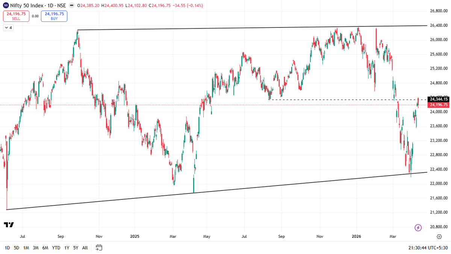Expand the collapsed indicators legend showing 4
The height and width of the screenshot is (254, 451).
[x=8, y=28]
